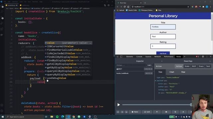213x119 pixels.
Task: Dock Redux DevTools to the right layout
Action: point(122,112)
